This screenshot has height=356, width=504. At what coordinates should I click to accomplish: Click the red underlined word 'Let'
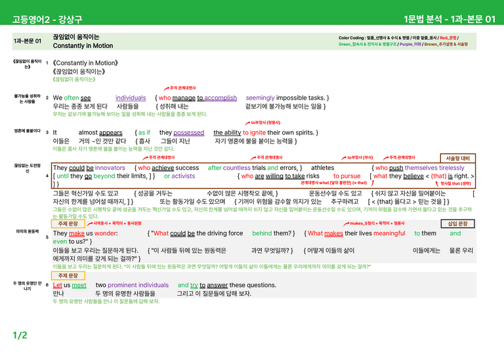coord(58,285)
